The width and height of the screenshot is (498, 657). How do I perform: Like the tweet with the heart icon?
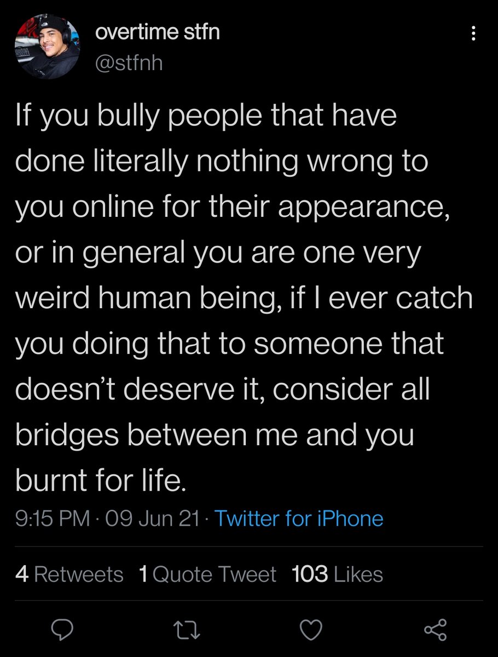(311, 630)
